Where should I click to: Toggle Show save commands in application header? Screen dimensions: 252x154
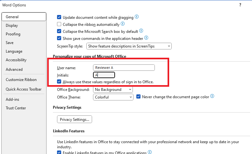point(59,38)
